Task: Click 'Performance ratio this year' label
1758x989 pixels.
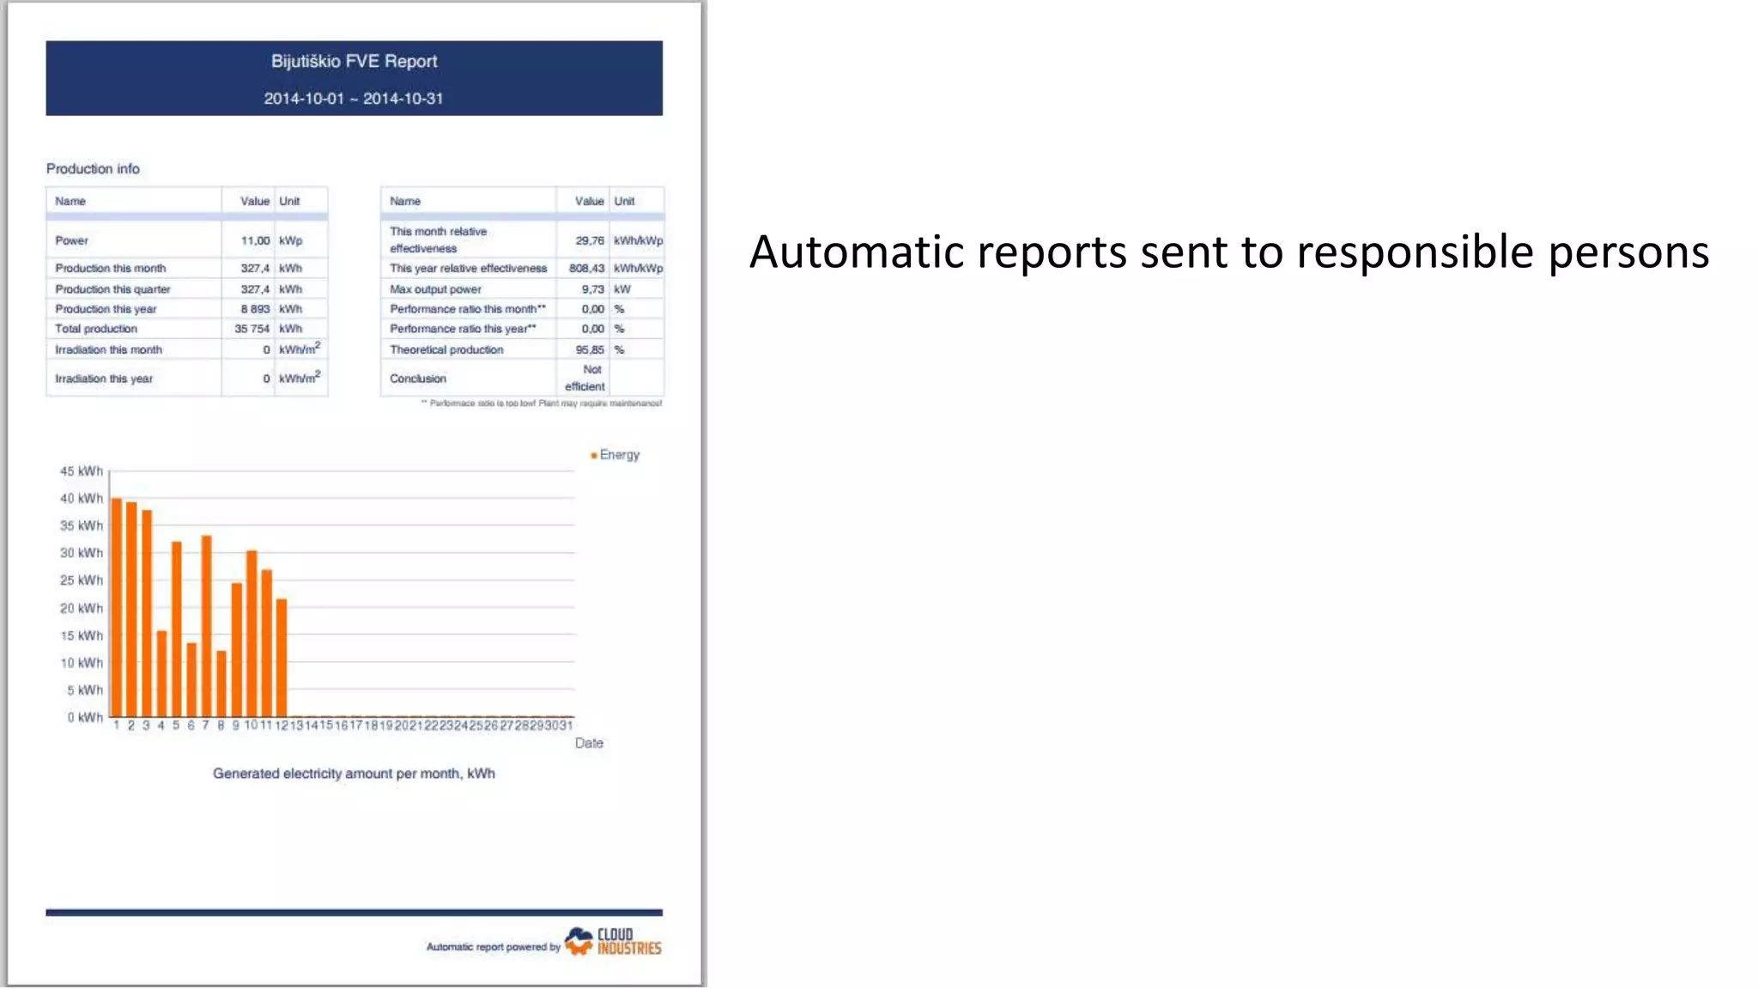Action: click(x=463, y=329)
